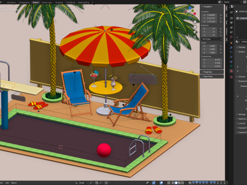Toggle viewport overlays button
This screenshot has width=247, height=185.
(x=162, y=183)
